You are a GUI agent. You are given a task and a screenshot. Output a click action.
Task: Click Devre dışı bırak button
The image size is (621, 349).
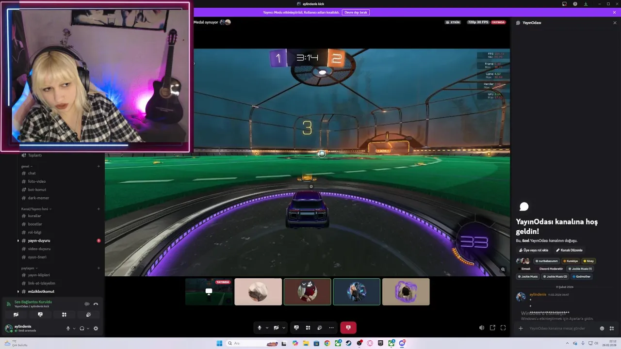coord(356,12)
